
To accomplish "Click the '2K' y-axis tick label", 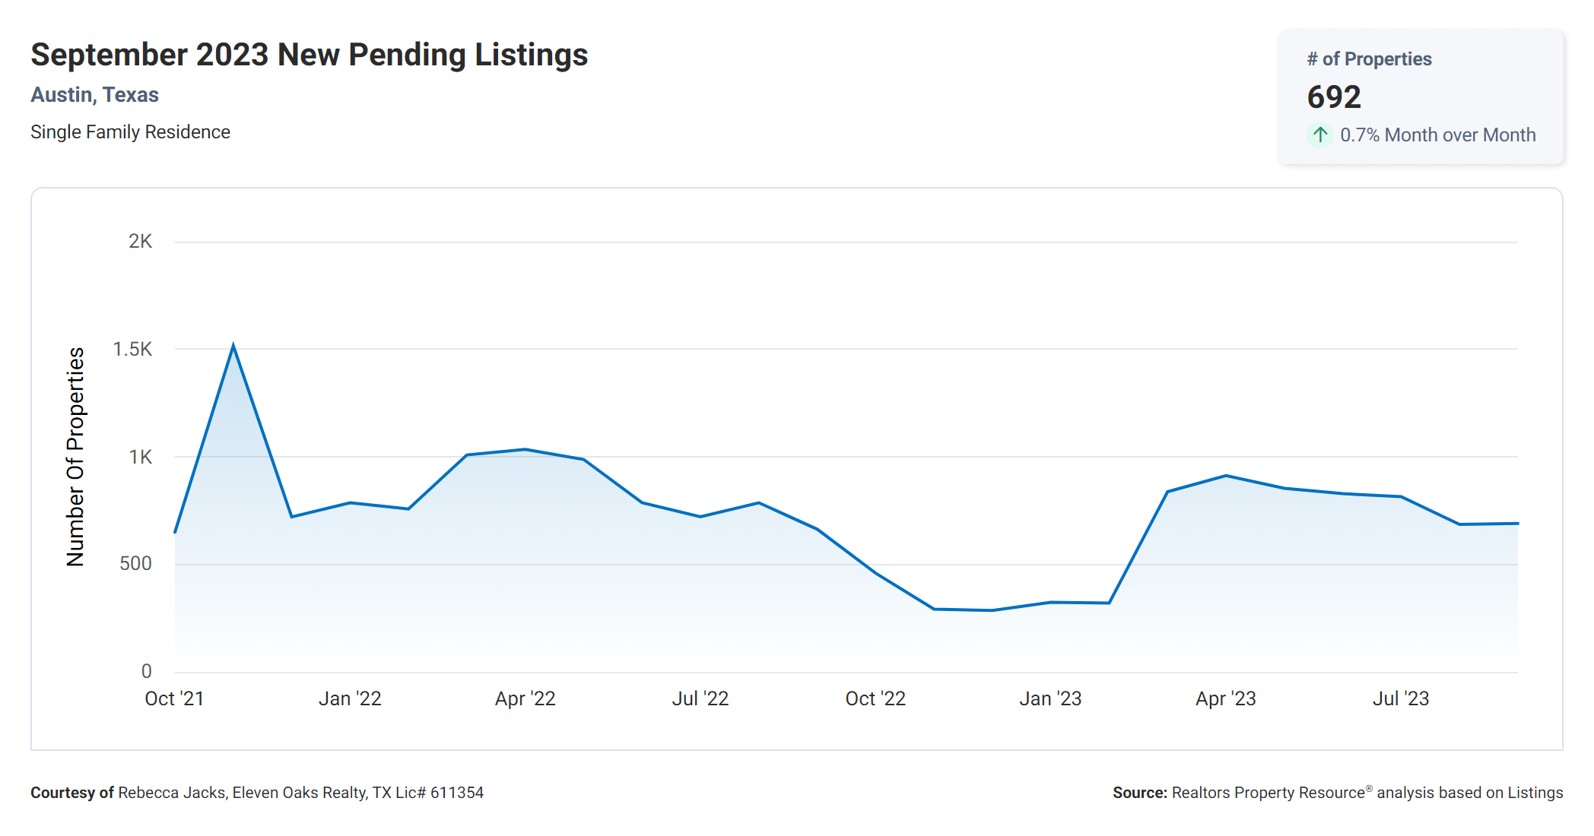I will tap(140, 242).
